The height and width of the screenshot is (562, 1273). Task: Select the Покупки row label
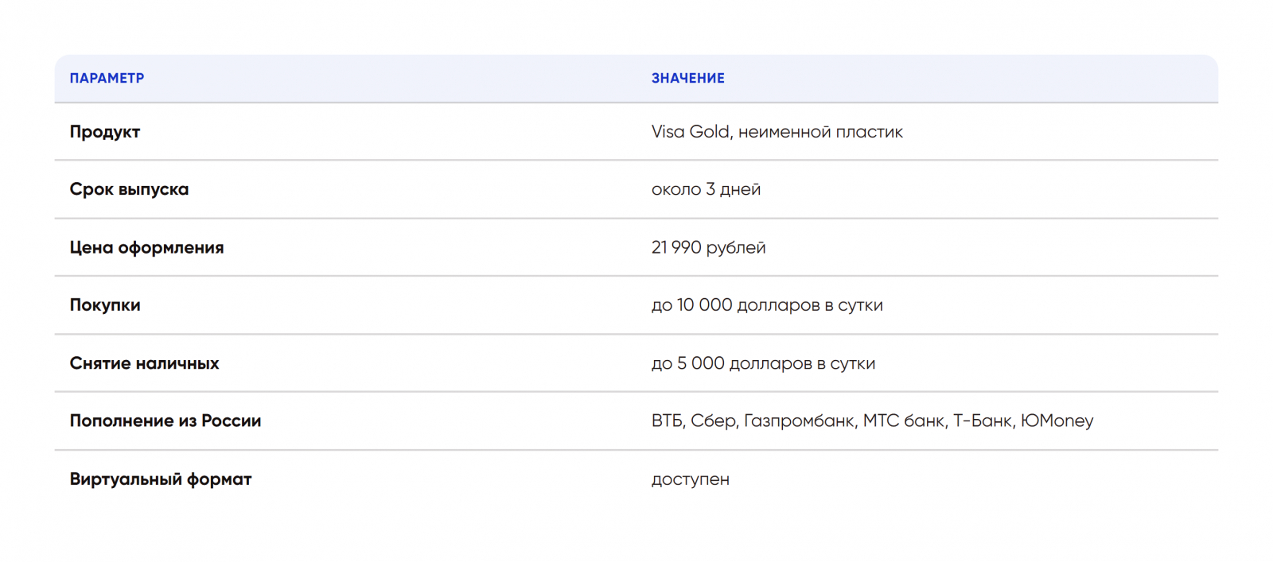(105, 305)
